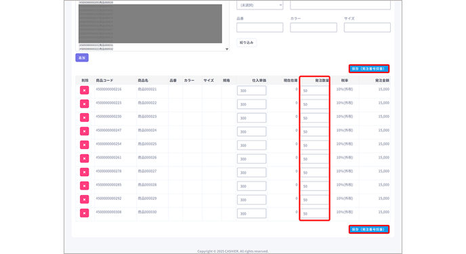Delete the 商品000030 row
The height and width of the screenshot is (254, 466).
(x=85, y=213)
